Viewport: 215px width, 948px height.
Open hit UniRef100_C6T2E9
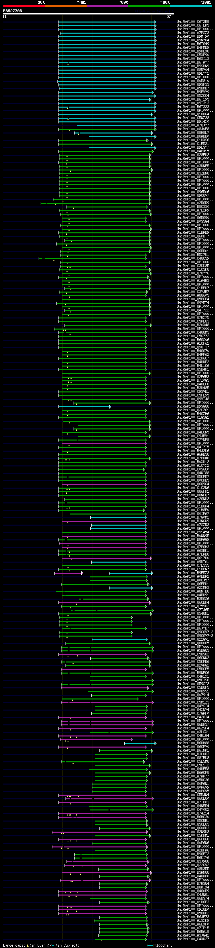click(193, 22)
